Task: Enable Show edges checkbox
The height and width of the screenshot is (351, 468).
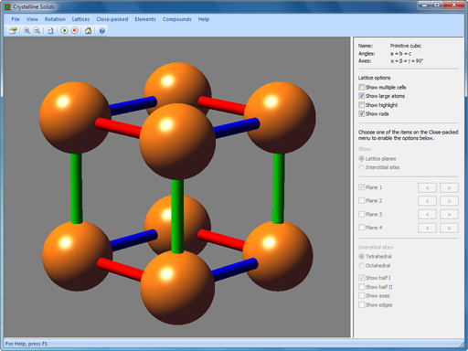Action: 361,304
